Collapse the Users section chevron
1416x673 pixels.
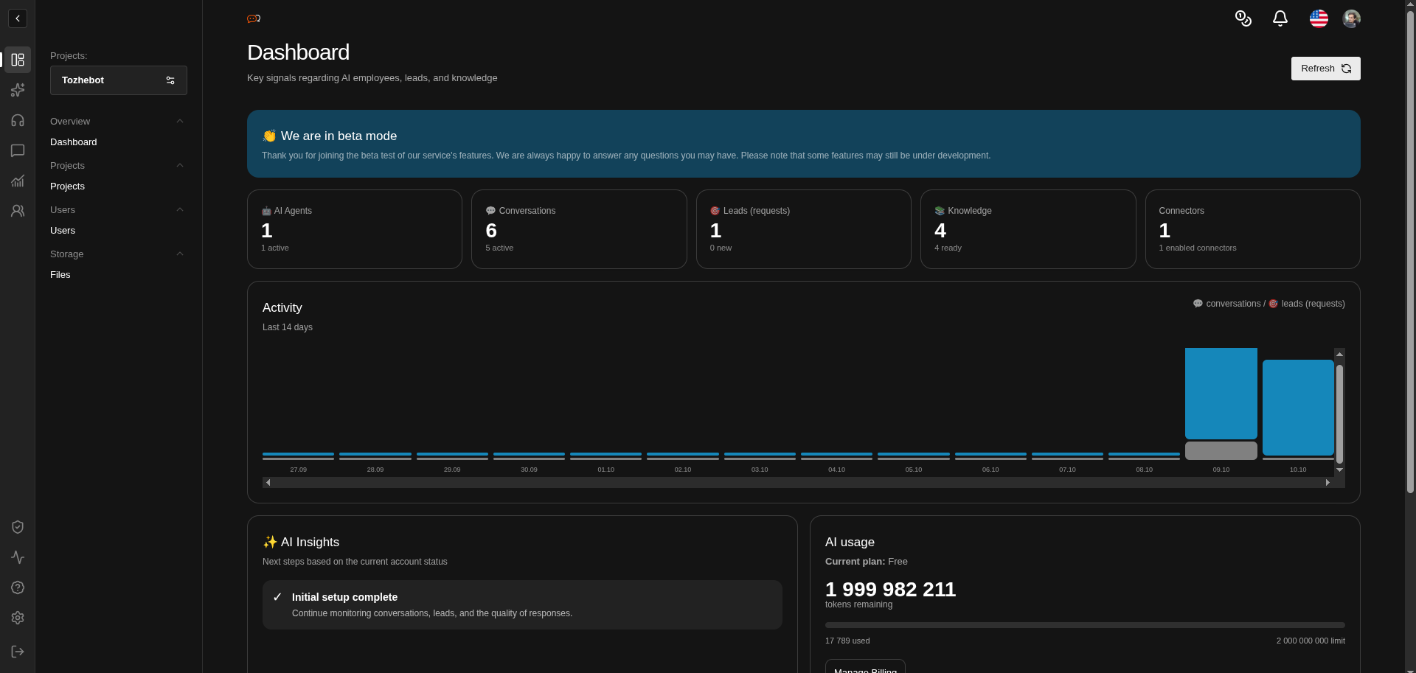tap(180, 209)
